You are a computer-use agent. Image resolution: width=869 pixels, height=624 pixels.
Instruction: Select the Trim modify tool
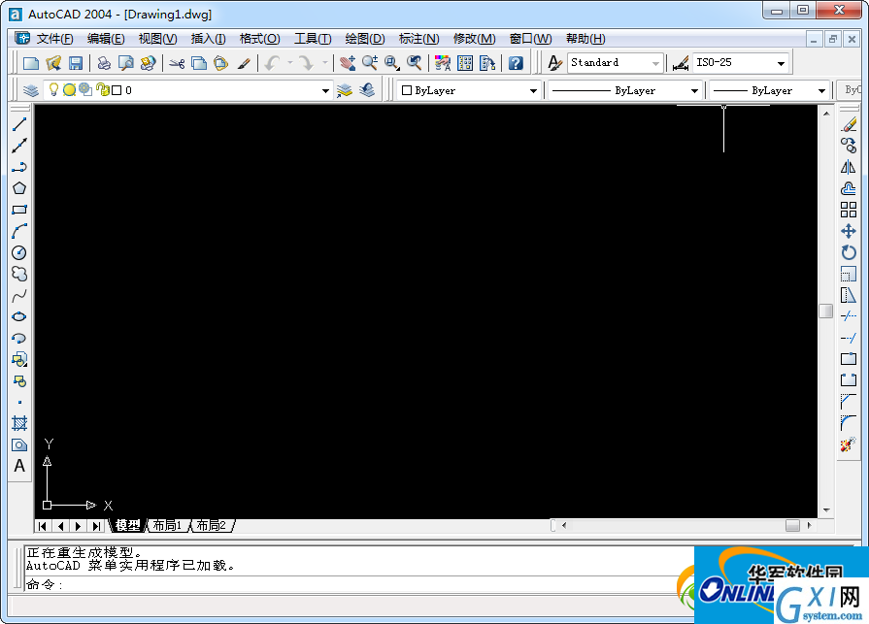click(x=849, y=316)
